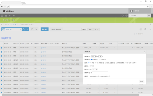The height and width of the screenshot is (96, 153).
Task: Add a new record with the plus icon
Action: tap(141, 29)
